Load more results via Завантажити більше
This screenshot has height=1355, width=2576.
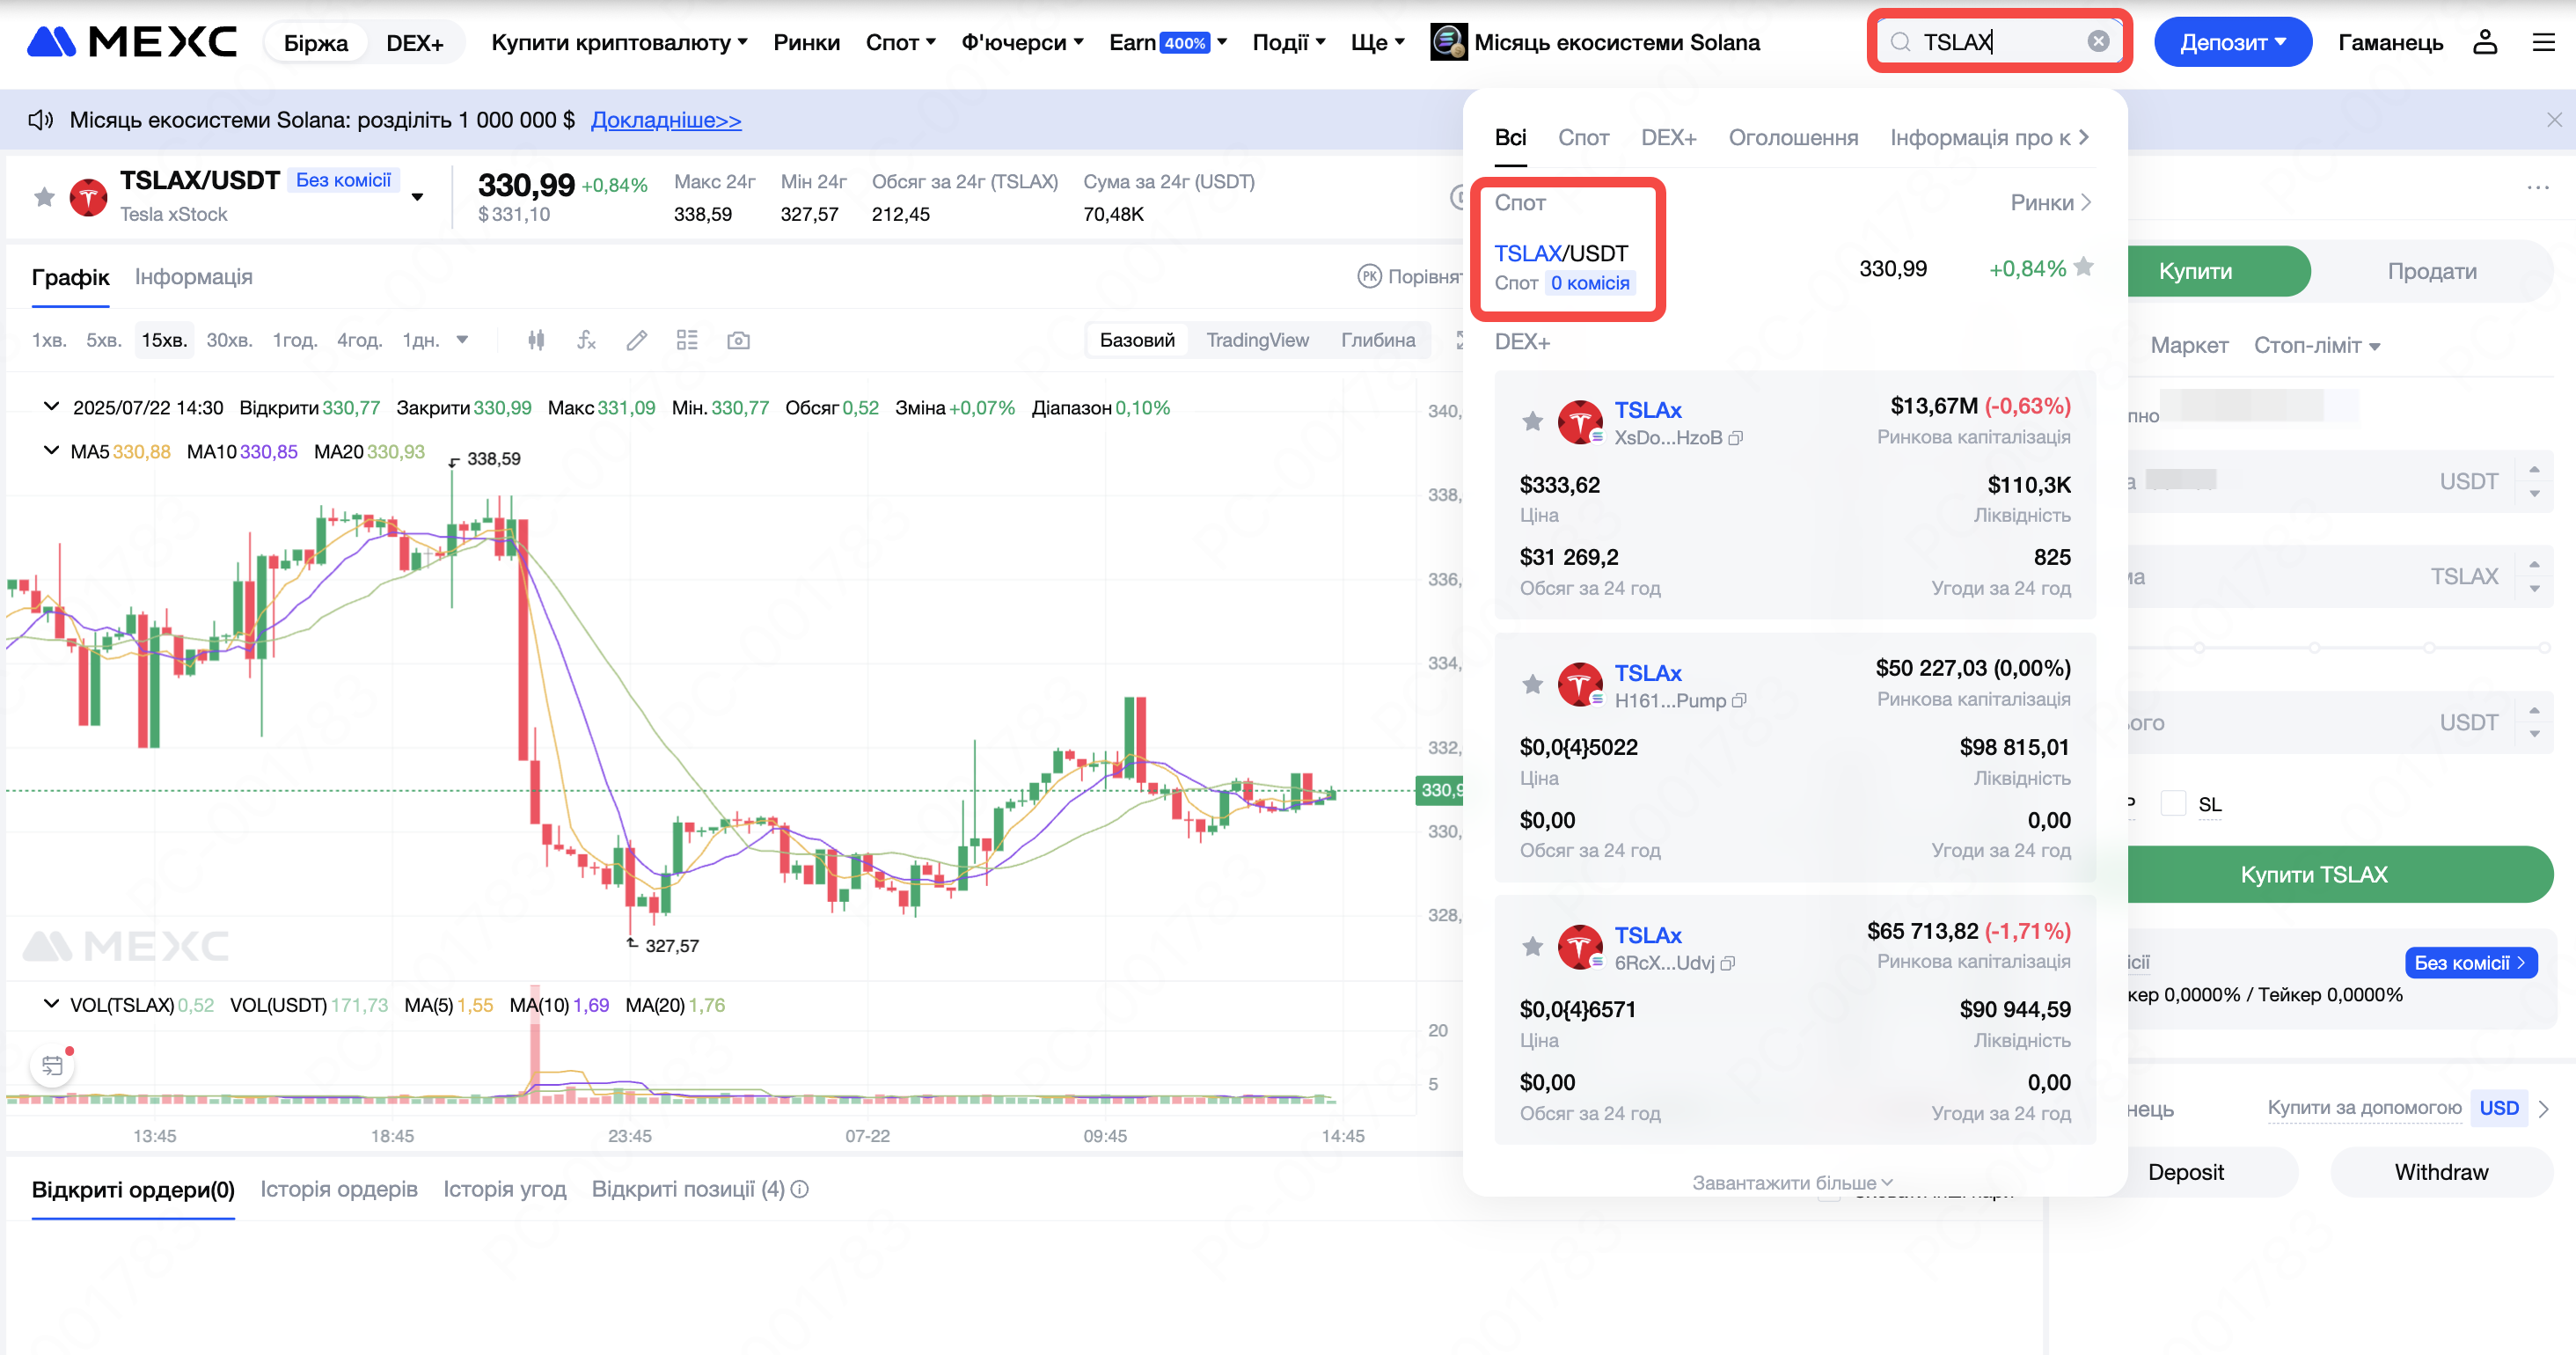point(1792,1183)
